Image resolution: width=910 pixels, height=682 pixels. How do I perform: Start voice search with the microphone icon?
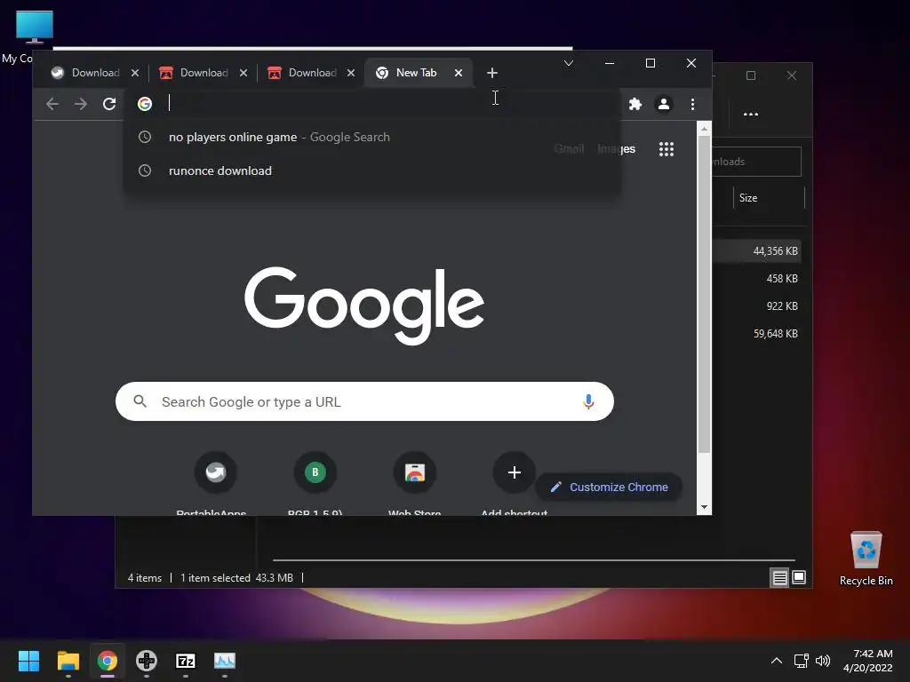(588, 401)
